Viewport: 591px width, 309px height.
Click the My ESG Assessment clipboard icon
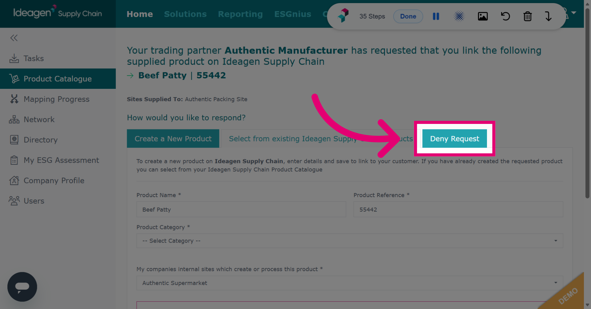click(14, 160)
